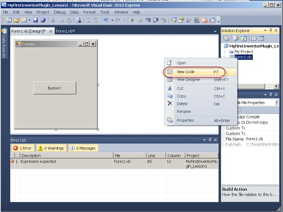Open the Properties panel object selector dropdown

click(277, 103)
